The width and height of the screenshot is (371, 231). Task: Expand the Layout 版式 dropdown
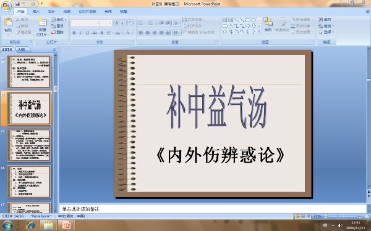point(59,19)
